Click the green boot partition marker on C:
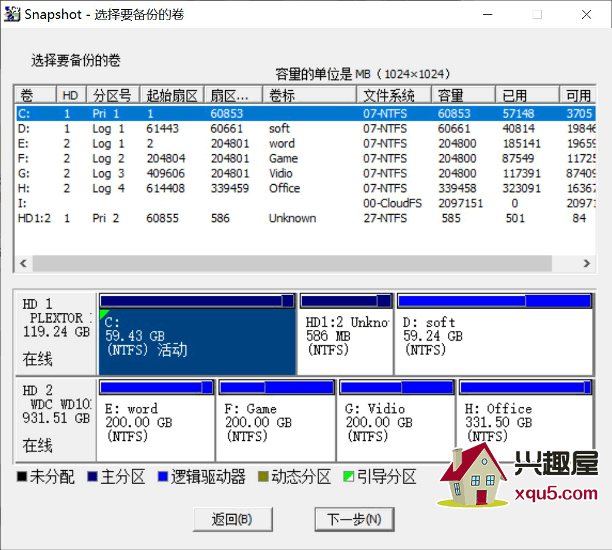This screenshot has width=612, height=550. click(x=103, y=313)
